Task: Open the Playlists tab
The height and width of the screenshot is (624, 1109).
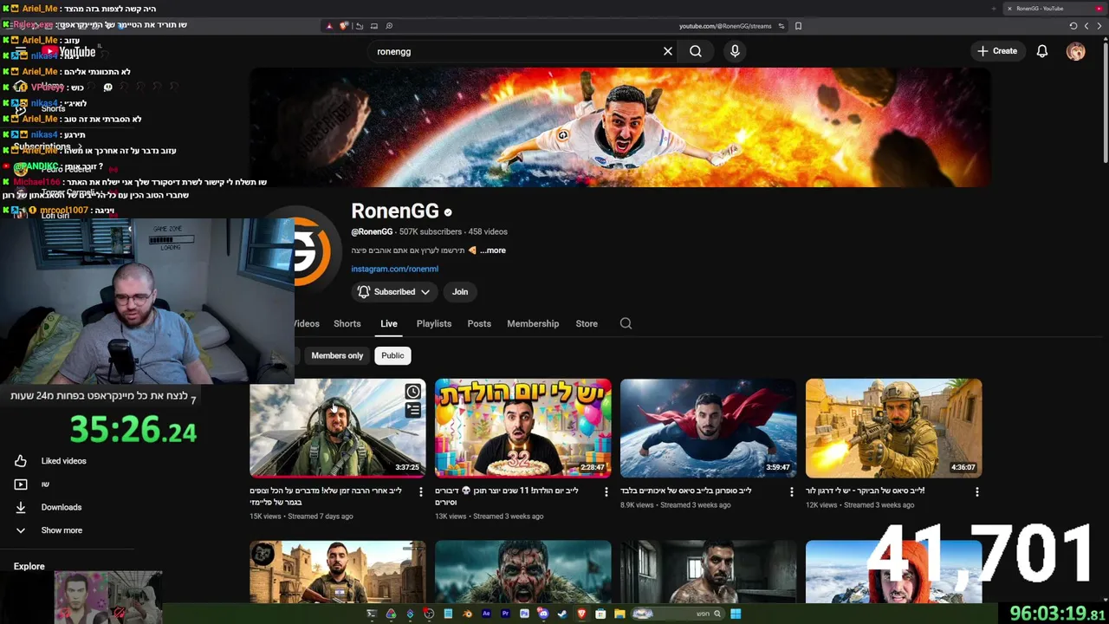Action: (x=434, y=323)
